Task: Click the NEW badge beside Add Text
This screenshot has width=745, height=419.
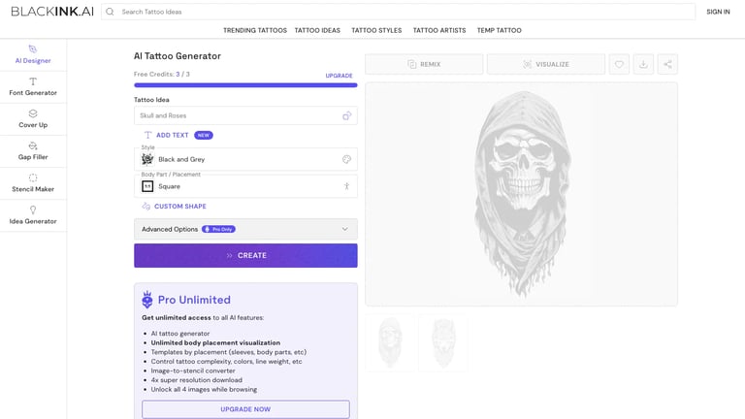Action: tap(204, 135)
